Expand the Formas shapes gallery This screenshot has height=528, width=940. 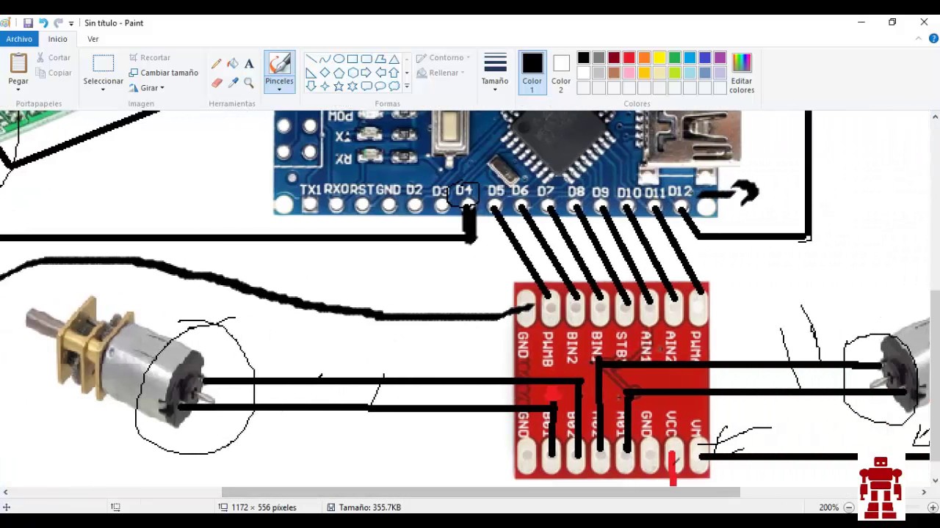[x=407, y=87]
